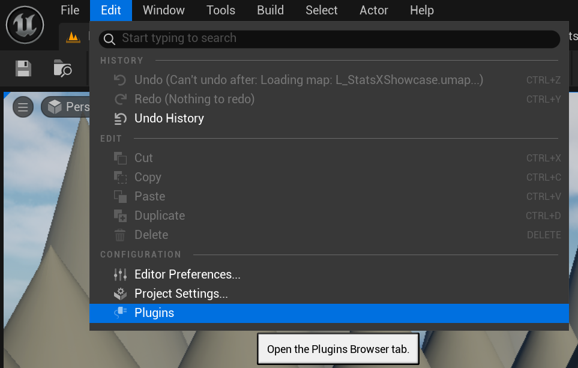Click the Duplicate icon in the Edit section
This screenshot has height=368, width=578.
119,216
